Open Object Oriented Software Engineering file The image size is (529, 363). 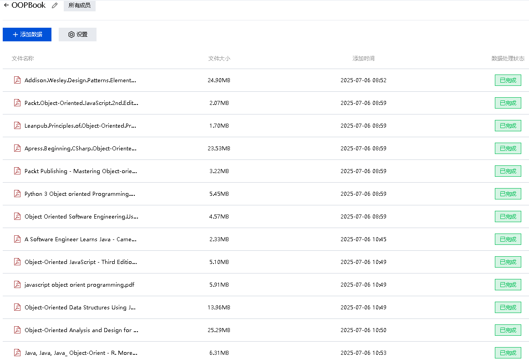click(x=81, y=217)
